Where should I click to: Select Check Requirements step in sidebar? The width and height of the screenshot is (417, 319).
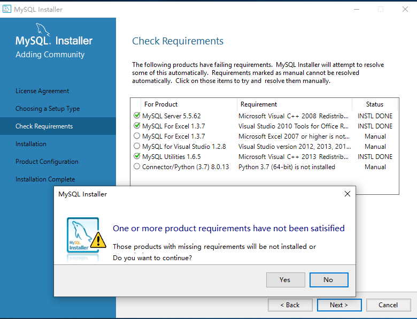(58, 126)
